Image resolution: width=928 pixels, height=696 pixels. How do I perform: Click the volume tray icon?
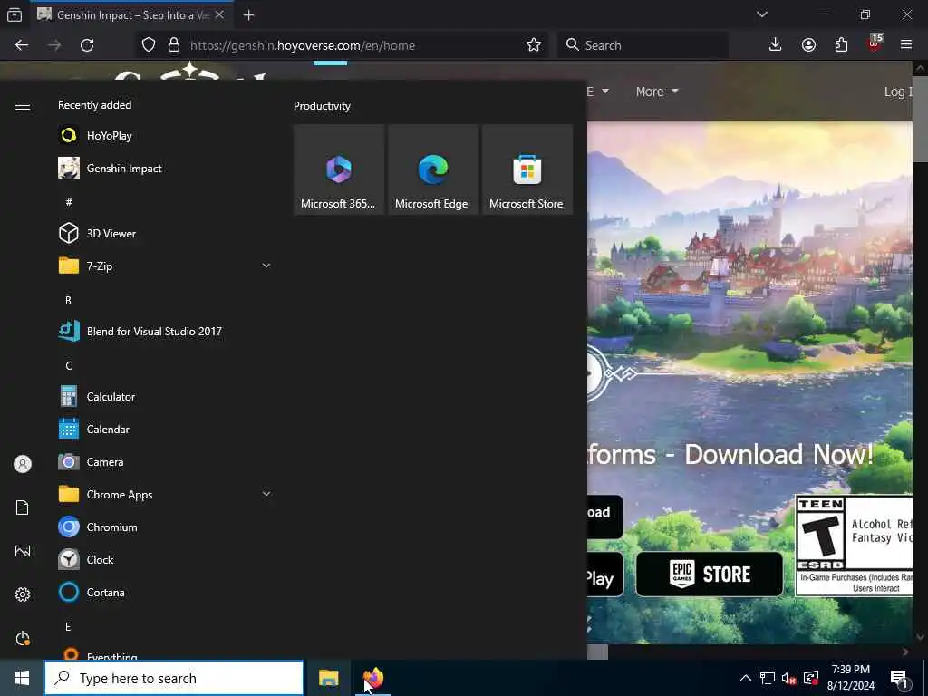788,678
